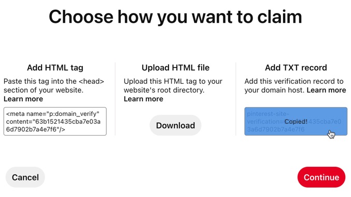Open Learn more under Upload HTML file
This screenshot has width=351, height=197.
coord(144,99)
